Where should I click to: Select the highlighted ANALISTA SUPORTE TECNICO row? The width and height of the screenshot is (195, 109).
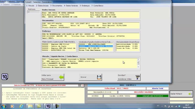[96, 46]
